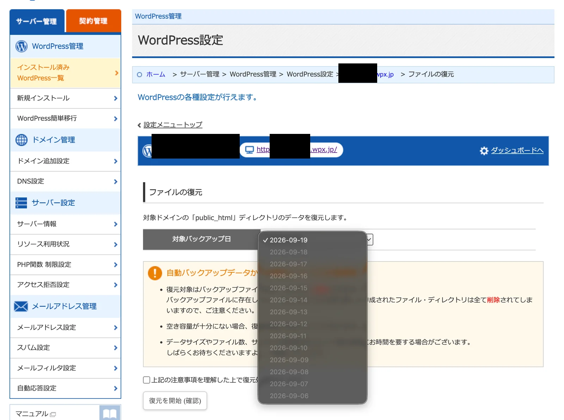This screenshot has height=420, width=564.
Task: Click the ドメイン管理 sidebar heading
Action: pos(54,140)
